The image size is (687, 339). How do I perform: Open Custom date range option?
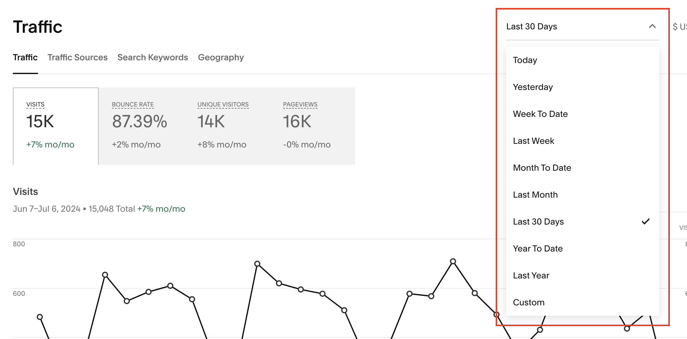[582, 302]
